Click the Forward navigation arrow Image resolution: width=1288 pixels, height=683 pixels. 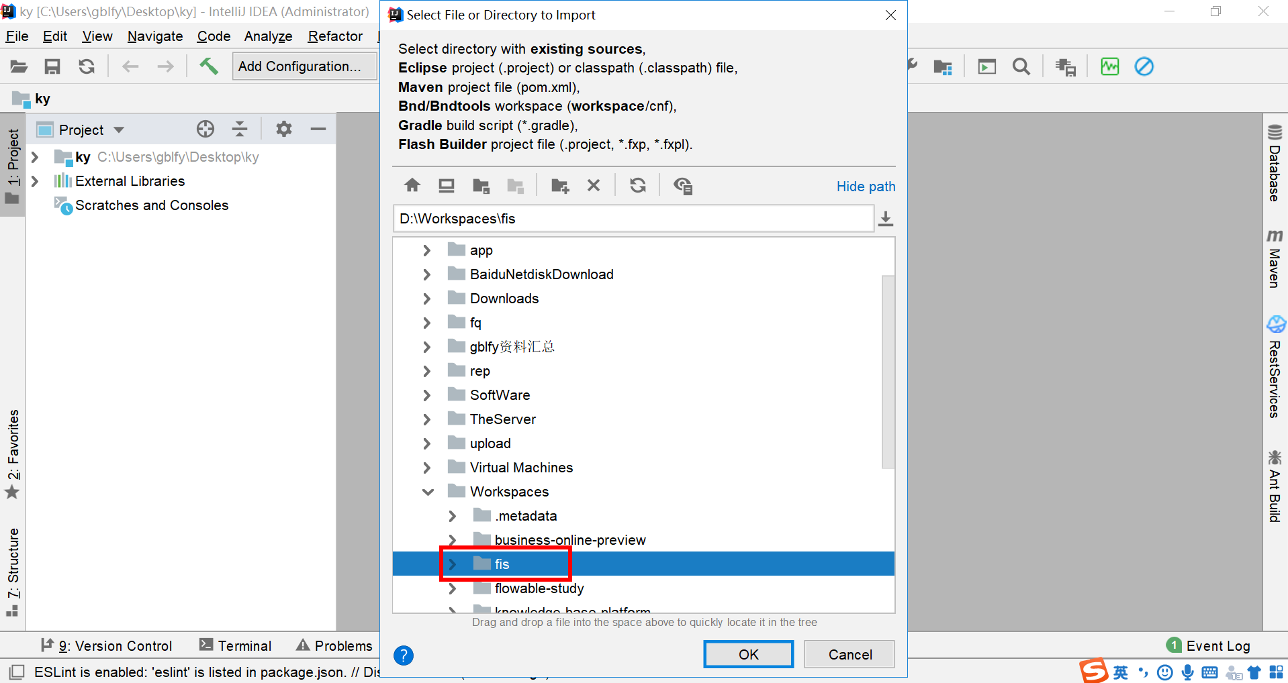point(165,66)
